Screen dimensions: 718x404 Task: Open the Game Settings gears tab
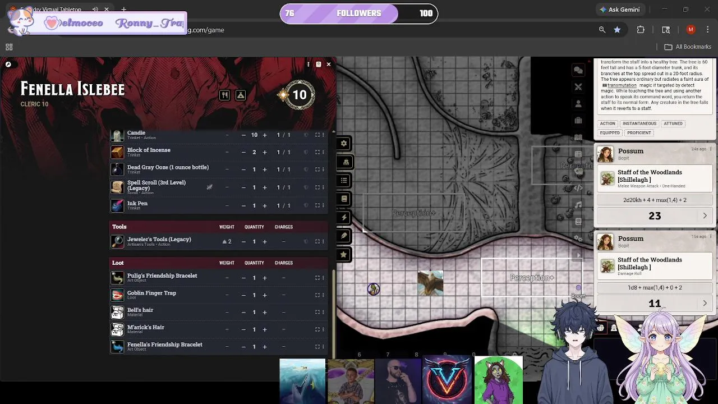[x=578, y=238]
